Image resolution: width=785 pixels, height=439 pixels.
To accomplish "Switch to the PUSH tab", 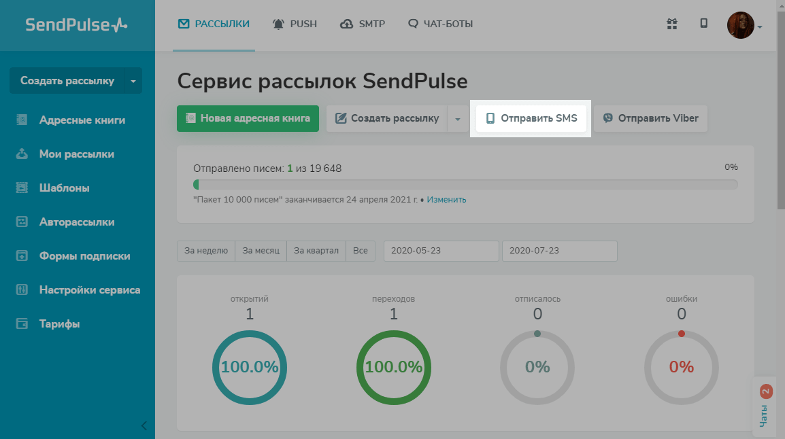I will point(295,24).
